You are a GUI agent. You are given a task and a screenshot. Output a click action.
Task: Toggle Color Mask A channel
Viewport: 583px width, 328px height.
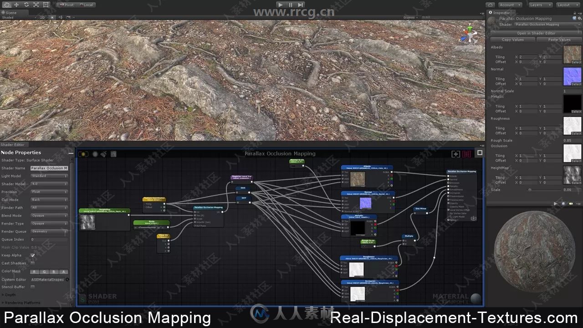[63, 272]
